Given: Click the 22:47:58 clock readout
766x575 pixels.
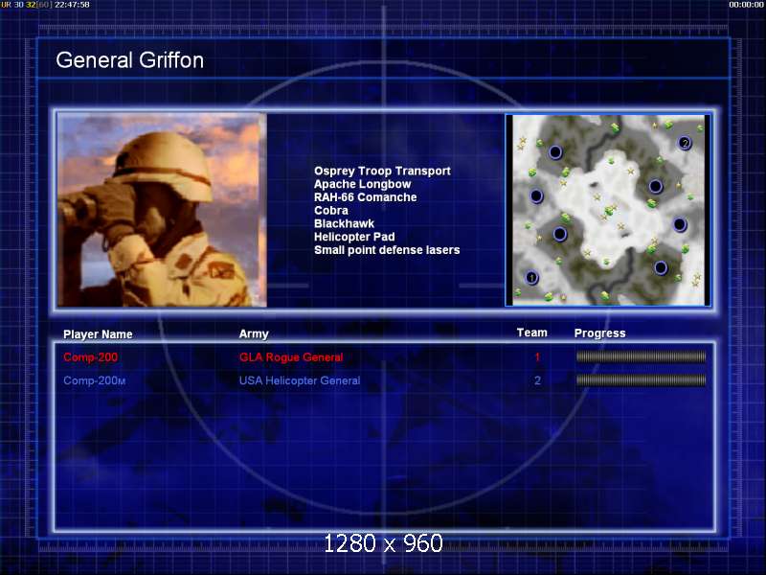Looking at the screenshot, I should click(x=72, y=5).
